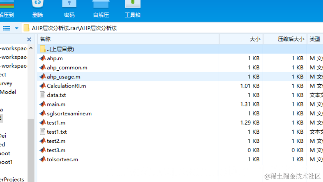Select the oot1 item in sidebar tree
Screen dimensions: 323x182
pos(6,162)
